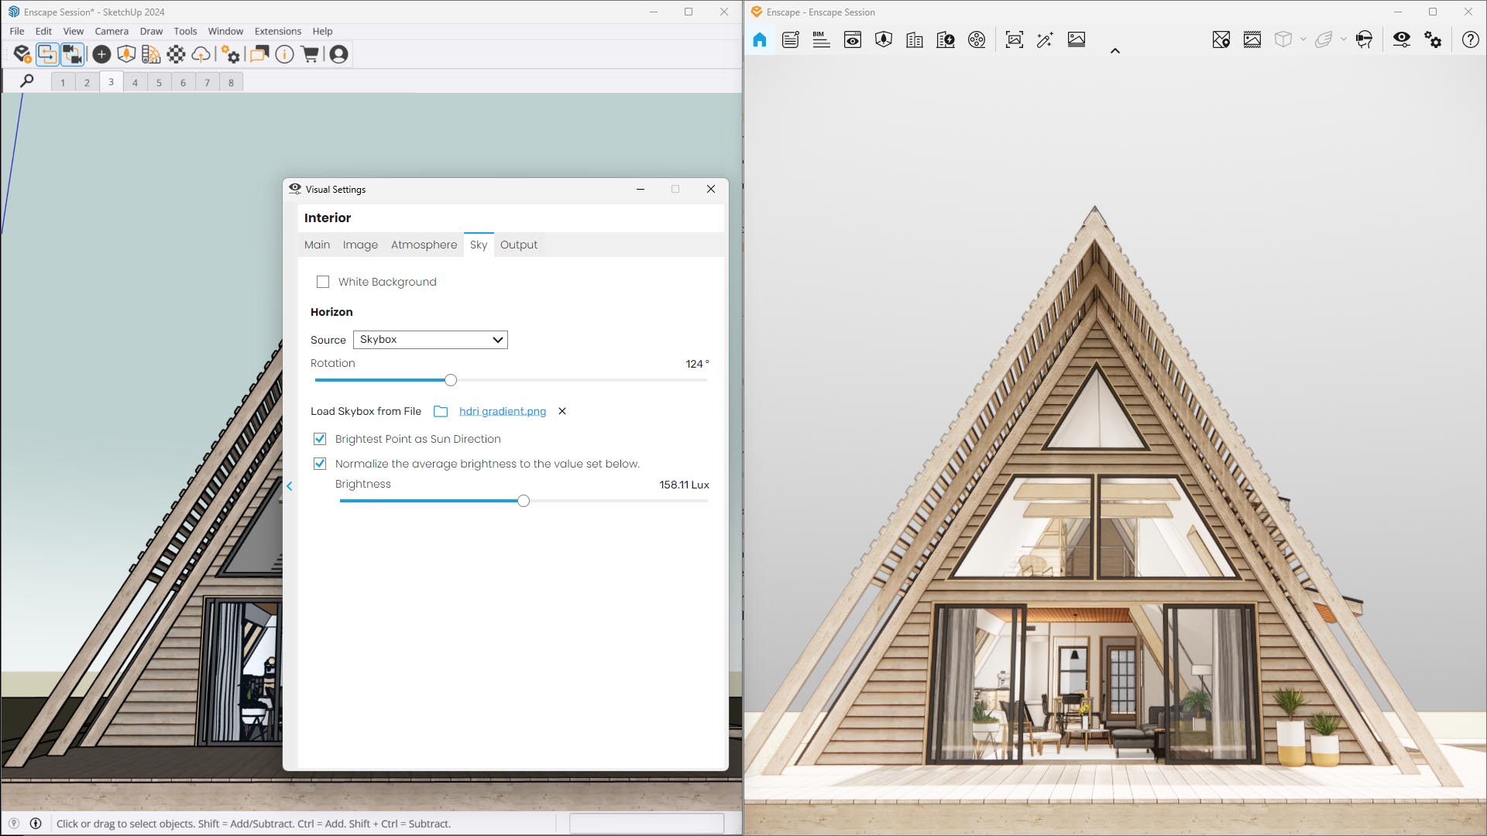Disable Brightest Point as Sun Direction
Image resolution: width=1487 pixels, height=836 pixels.
click(320, 439)
